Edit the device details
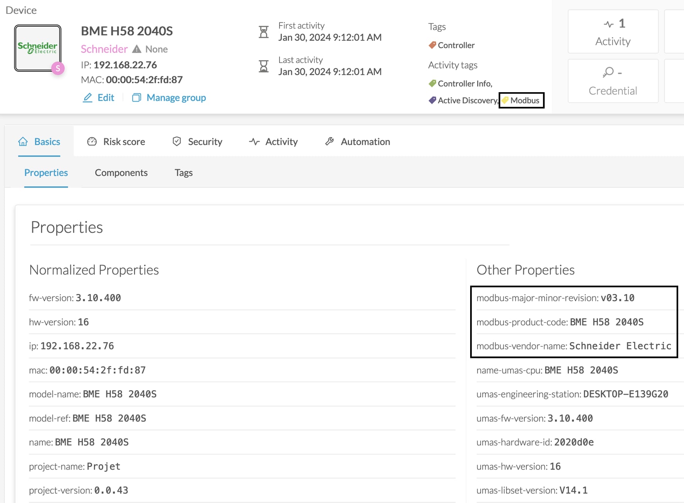 tap(106, 98)
